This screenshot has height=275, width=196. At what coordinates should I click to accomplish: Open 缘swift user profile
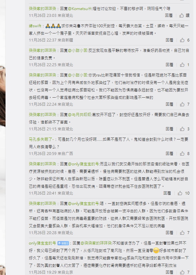pos(35,26)
